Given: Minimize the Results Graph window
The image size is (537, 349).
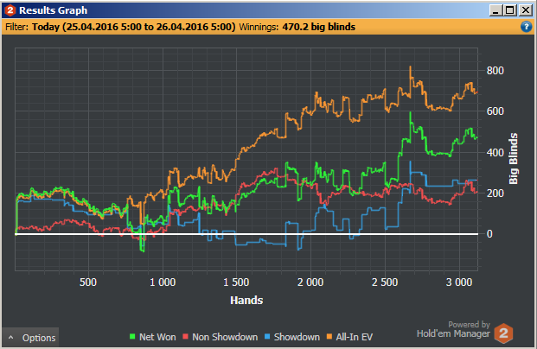Looking at the screenshot, I should coord(495,10).
